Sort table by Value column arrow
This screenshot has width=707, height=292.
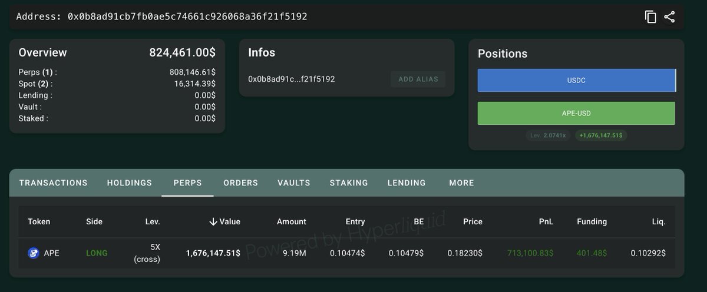point(213,221)
